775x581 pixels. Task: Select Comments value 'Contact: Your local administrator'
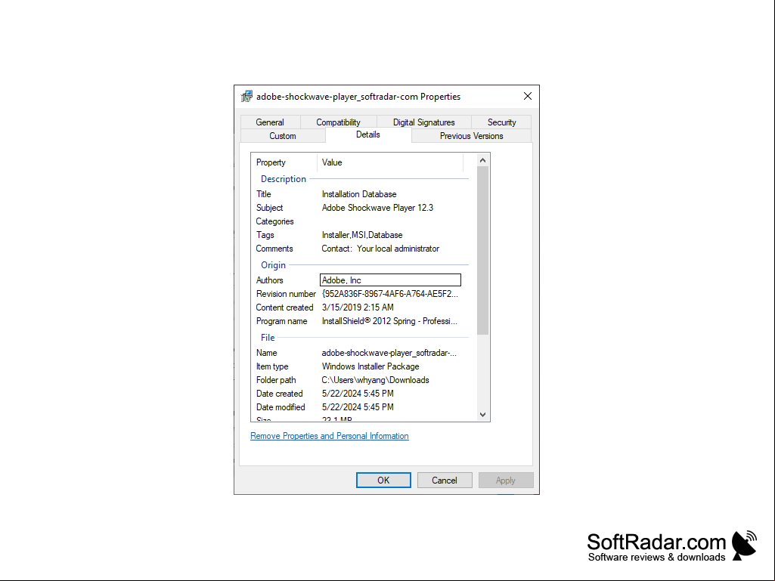point(380,249)
